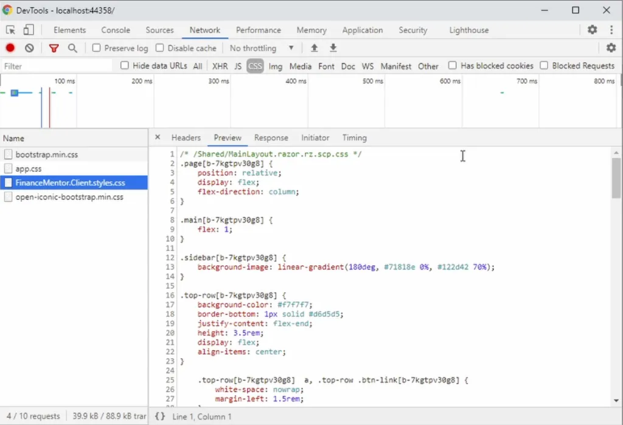
Task: Filter requests by Other
Action: [x=428, y=66]
